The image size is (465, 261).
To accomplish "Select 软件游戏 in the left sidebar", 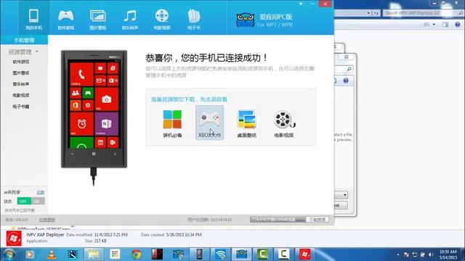I will [21, 62].
